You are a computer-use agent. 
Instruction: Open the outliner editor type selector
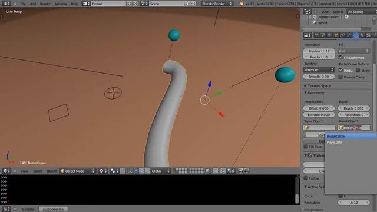307,12
